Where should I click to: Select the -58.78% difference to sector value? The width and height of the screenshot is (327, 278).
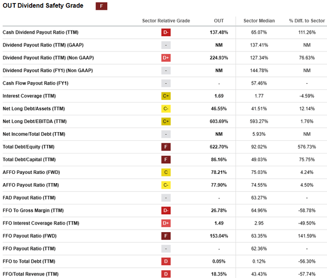pyautogui.click(x=307, y=210)
